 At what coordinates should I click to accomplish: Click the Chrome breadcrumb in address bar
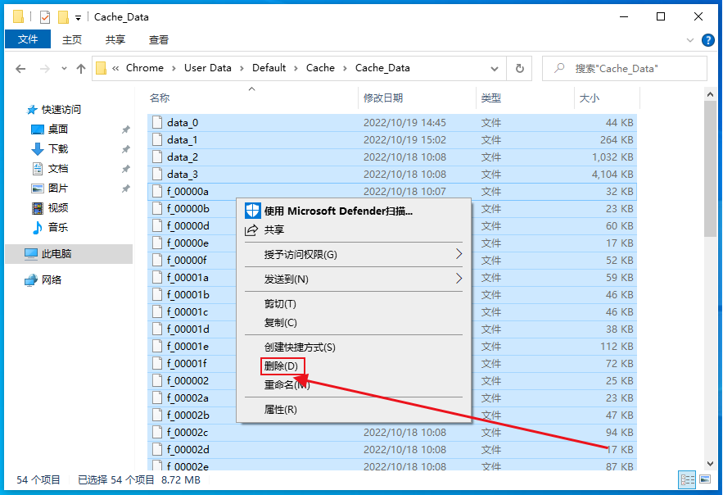145,68
